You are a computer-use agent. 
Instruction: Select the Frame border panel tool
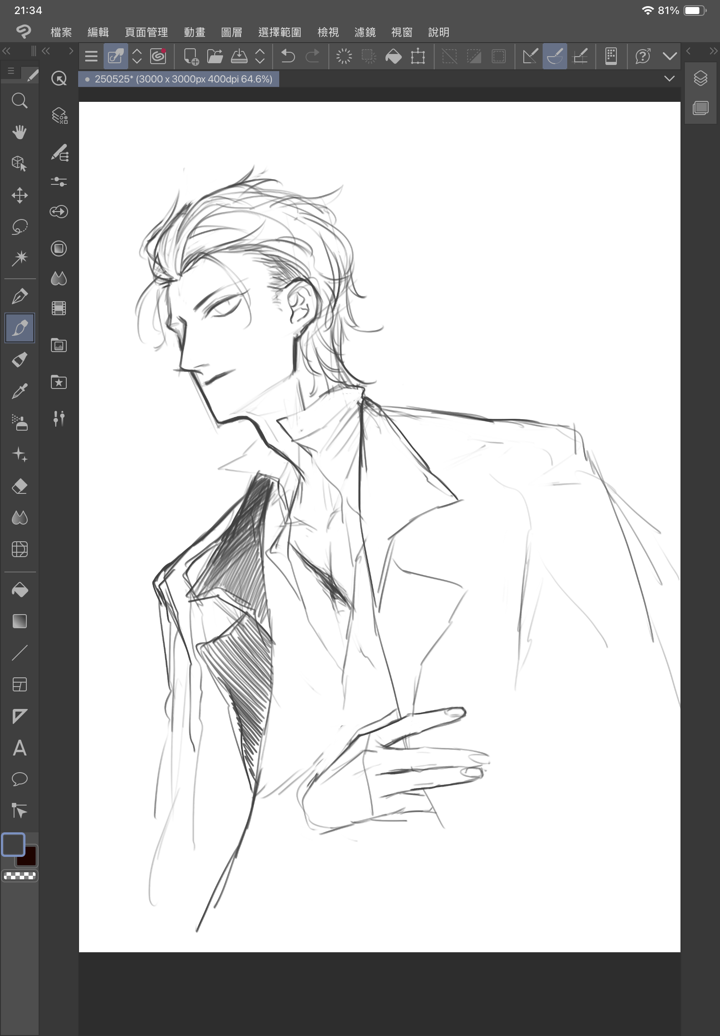click(x=19, y=685)
